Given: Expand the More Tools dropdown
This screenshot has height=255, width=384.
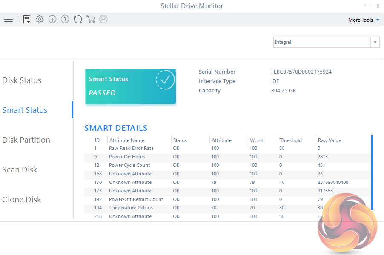Looking at the screenshot, I should (363, 20).
